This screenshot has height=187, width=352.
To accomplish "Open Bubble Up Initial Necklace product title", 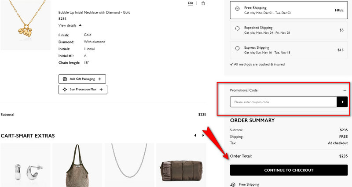I will coord(94,12).
